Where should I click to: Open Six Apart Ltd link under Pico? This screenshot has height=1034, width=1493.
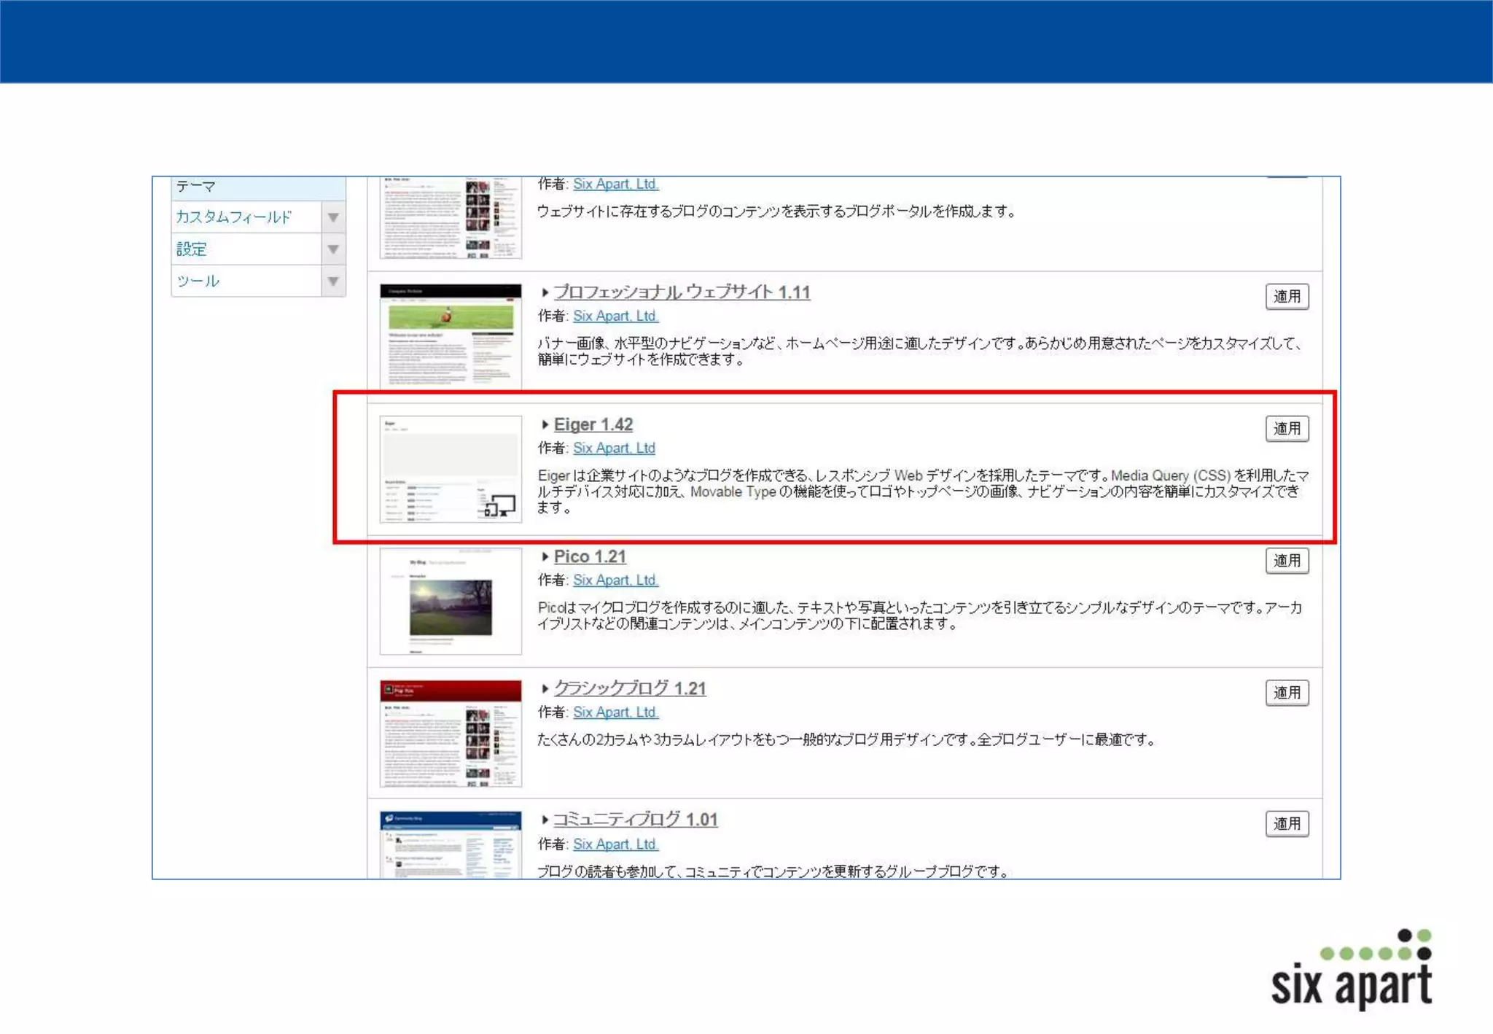[x=615, y=580]
